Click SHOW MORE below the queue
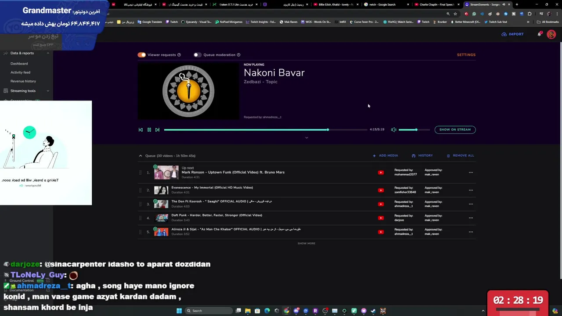This screenshot has width=562, height=316. pos(306,243)
